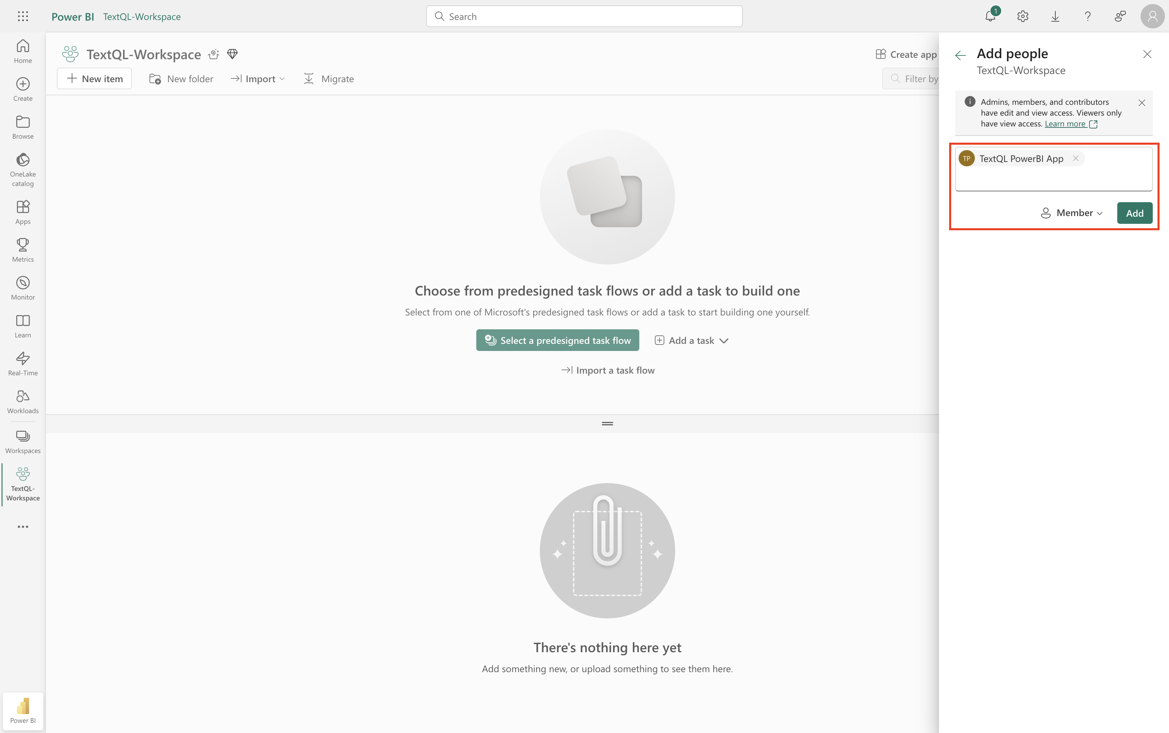This screenshot has height=733, width=1169.
Task: Open the settings gear icon
Action: click(1023, 17)
